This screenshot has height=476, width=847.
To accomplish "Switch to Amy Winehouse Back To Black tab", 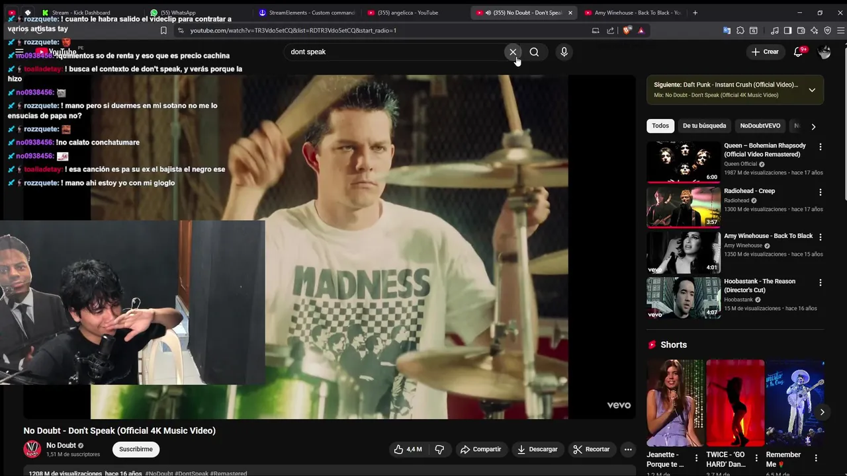I will click(x=633, y=13).
